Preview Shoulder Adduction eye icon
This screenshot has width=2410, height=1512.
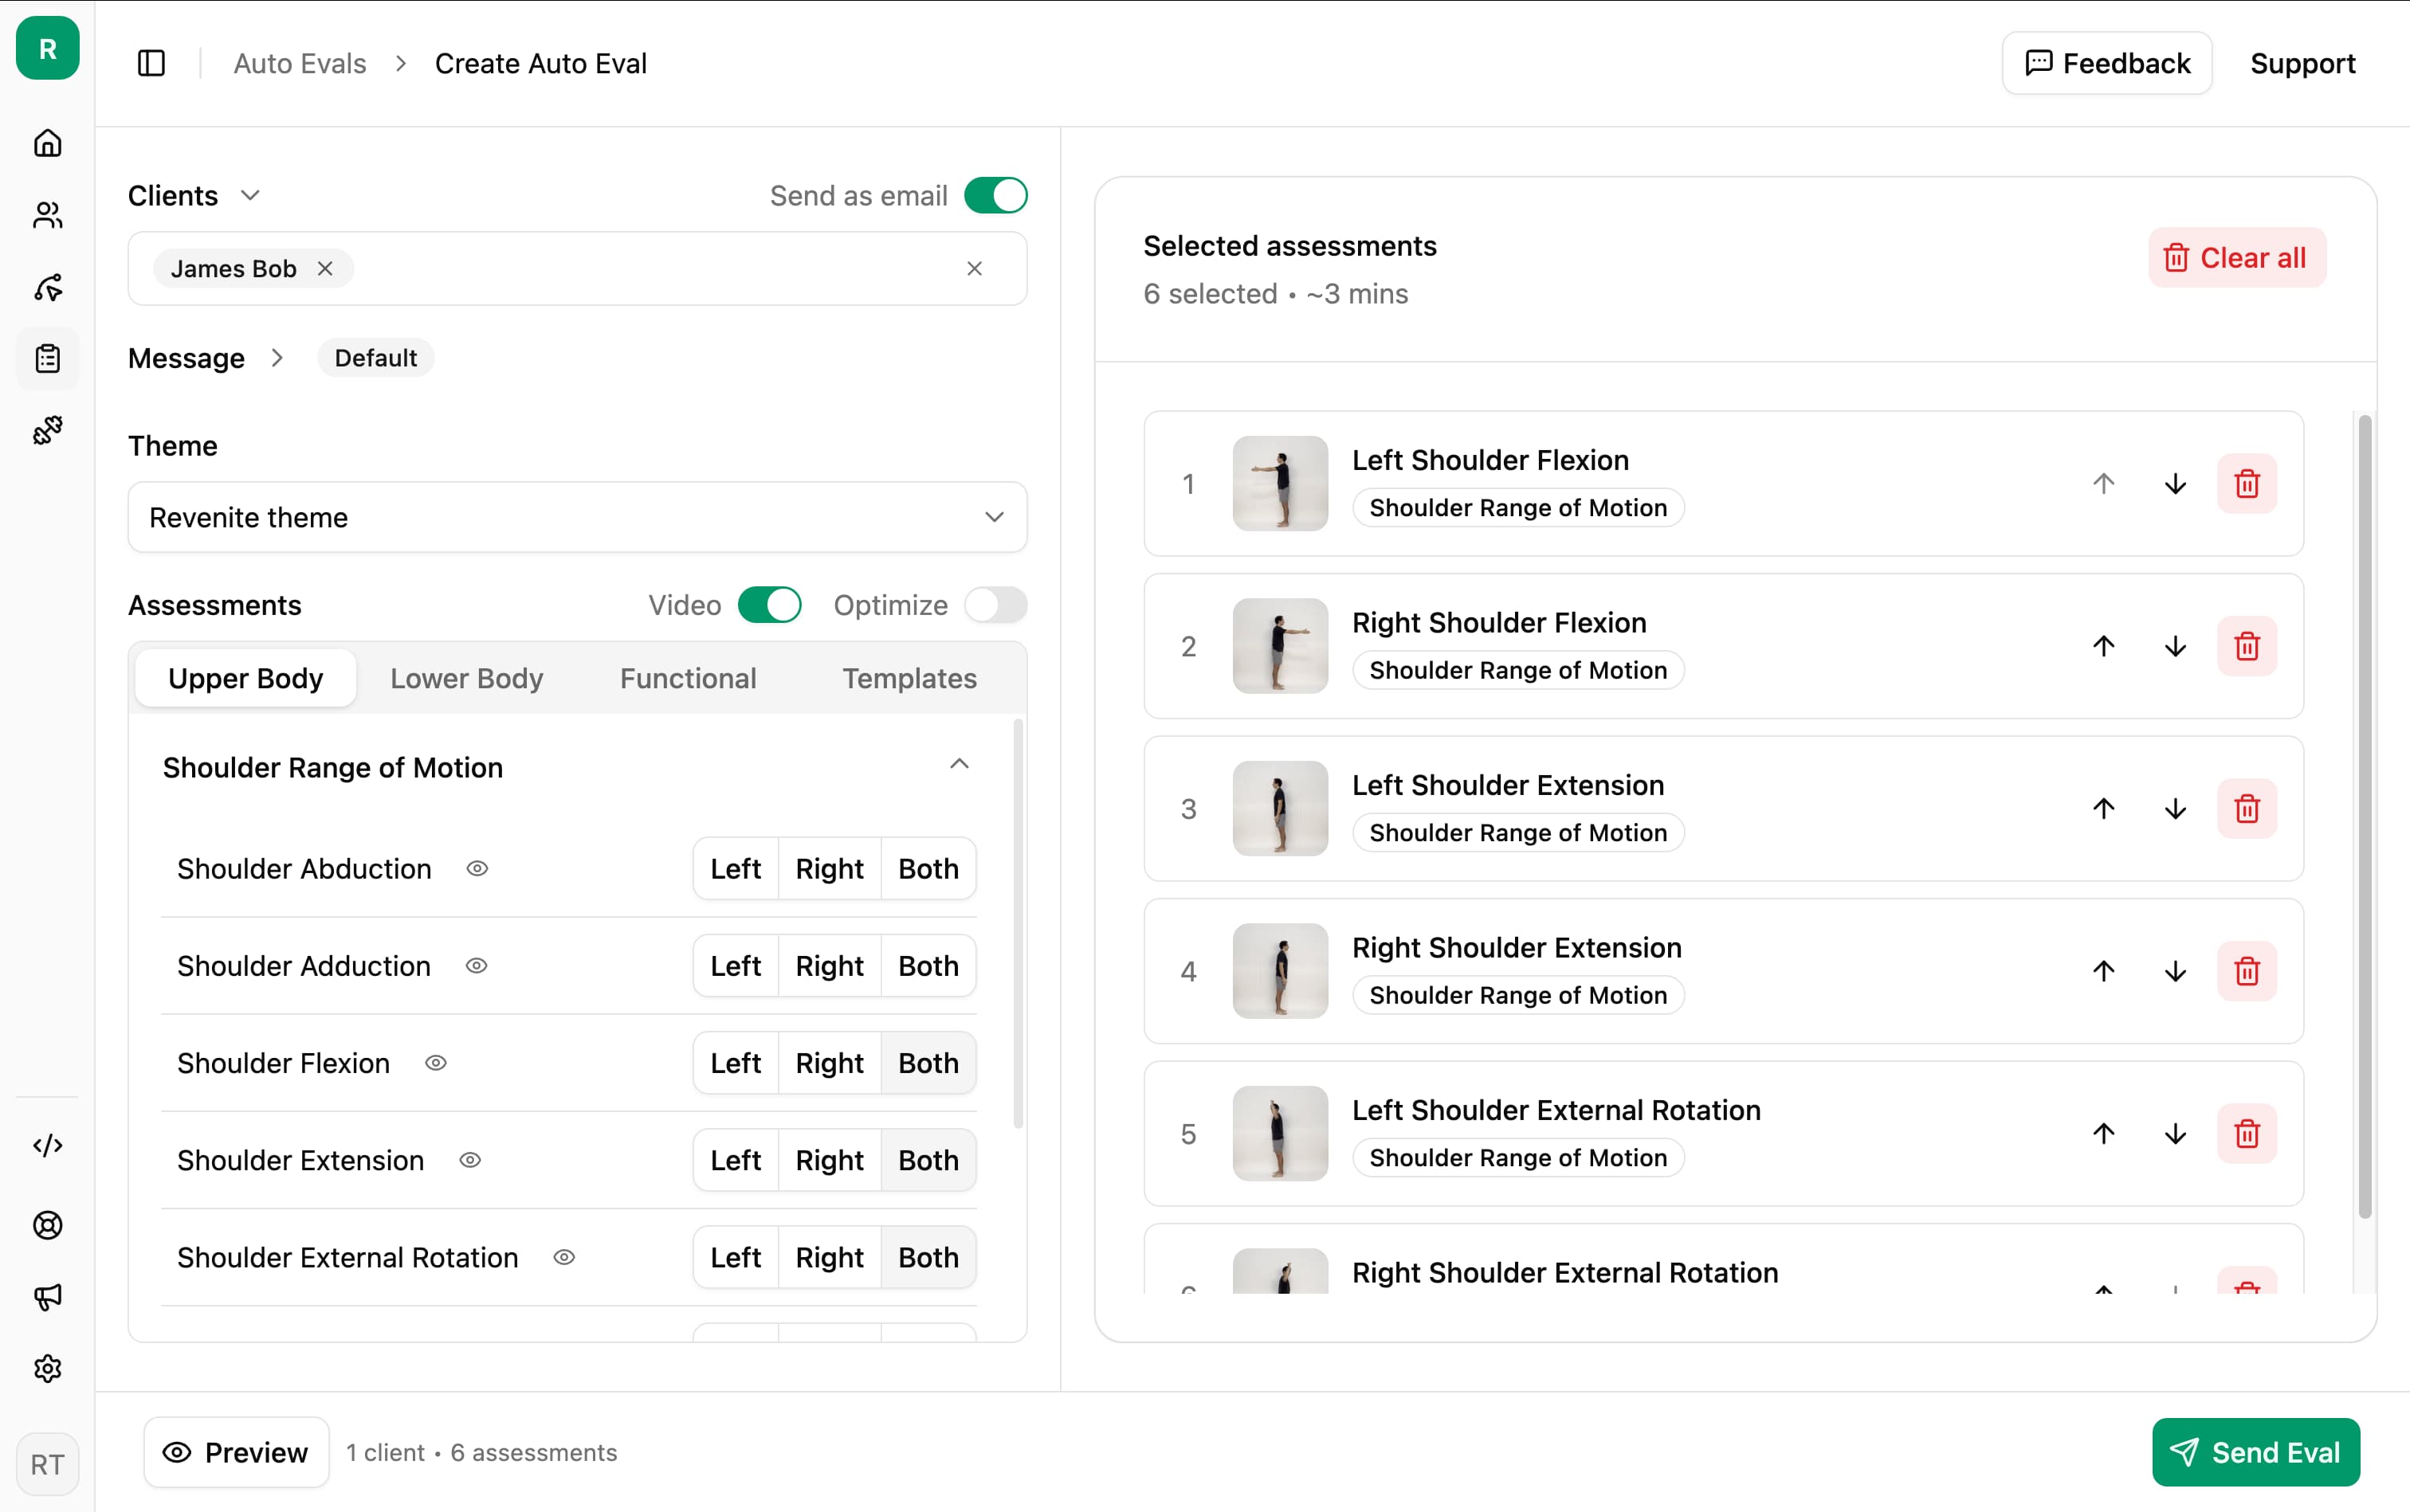(477, 966)
